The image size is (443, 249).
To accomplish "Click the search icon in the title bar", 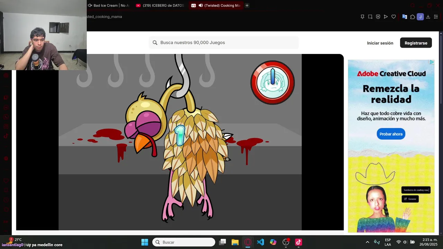I will click(x=413, y=5).
